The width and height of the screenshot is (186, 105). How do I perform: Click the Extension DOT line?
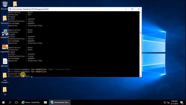[20, 15]
